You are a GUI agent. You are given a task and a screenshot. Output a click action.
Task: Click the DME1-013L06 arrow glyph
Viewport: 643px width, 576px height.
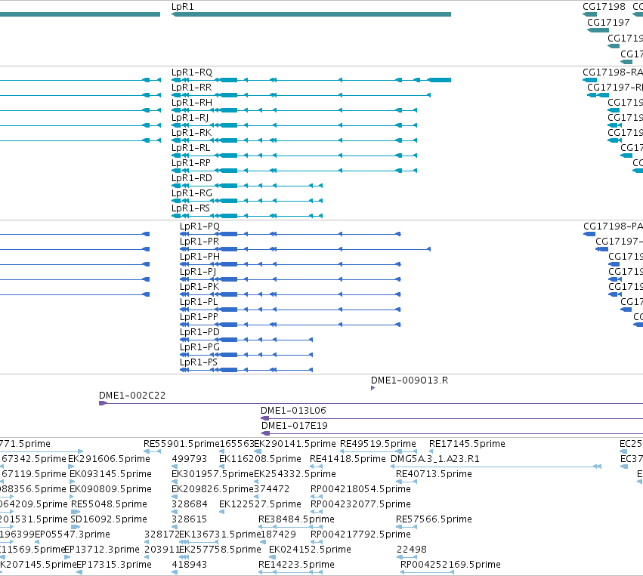click(265, 418)
